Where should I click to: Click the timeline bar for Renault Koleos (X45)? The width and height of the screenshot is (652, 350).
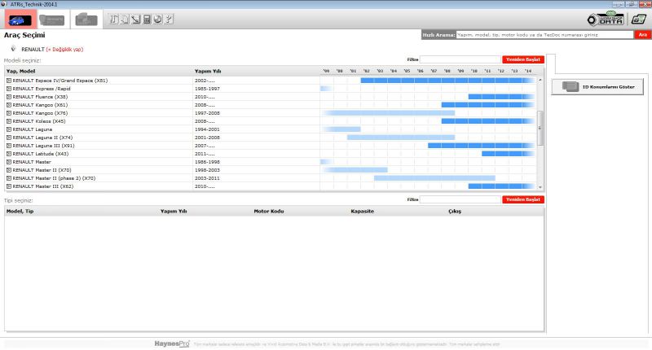click(488, 121)
